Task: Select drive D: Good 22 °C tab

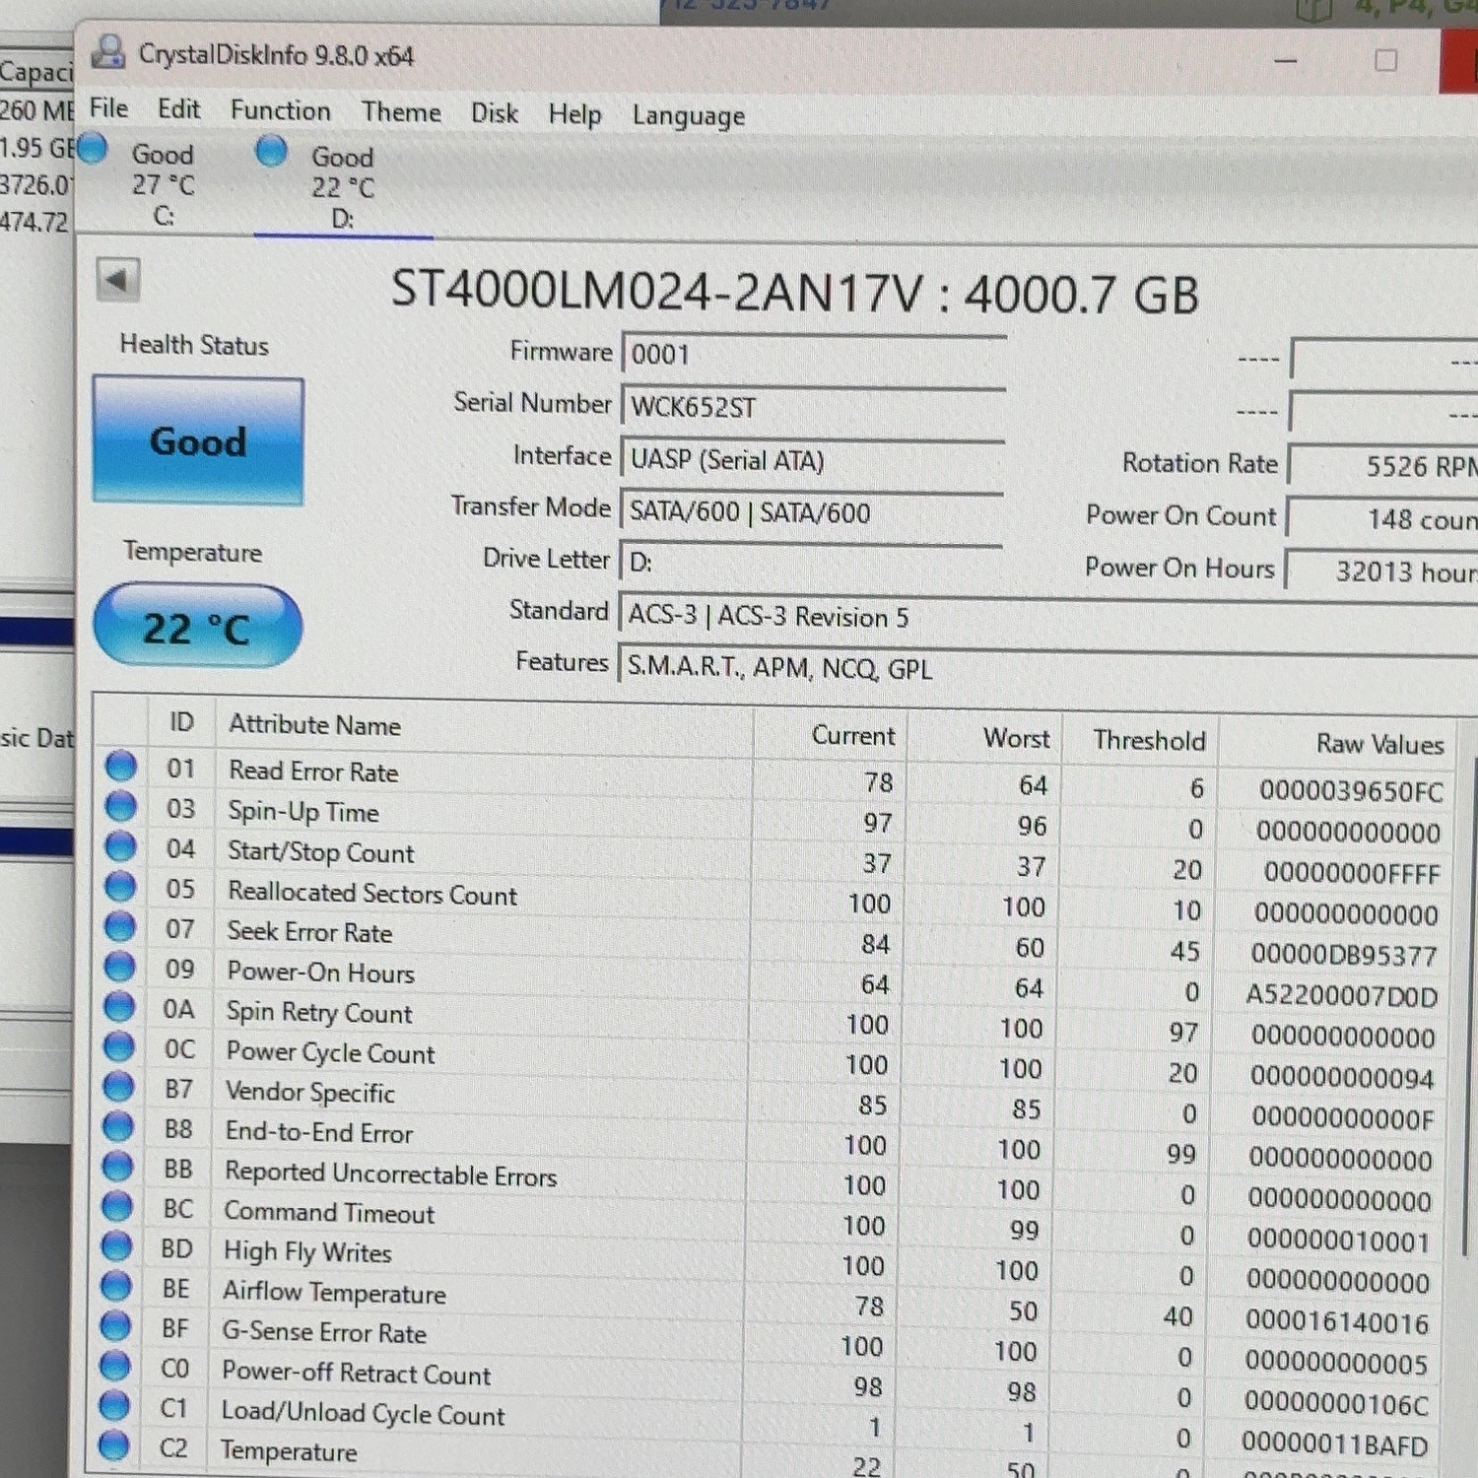Action: point(342,187)
